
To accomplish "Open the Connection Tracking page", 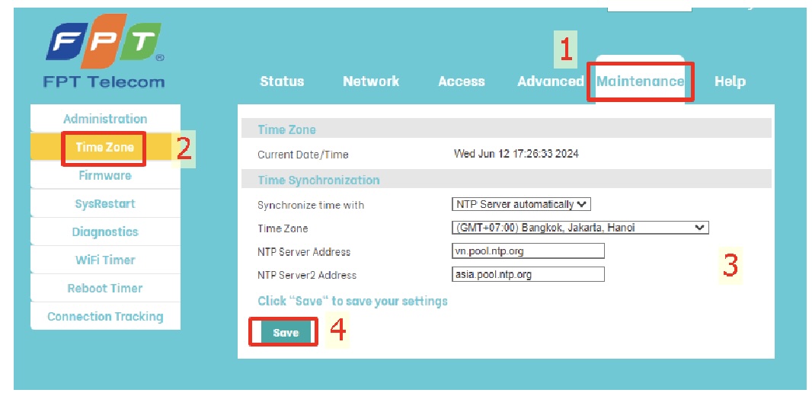I will coord(105,317).
